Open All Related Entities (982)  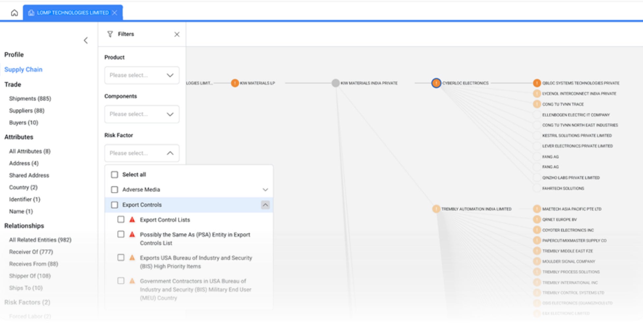pos(40,240)
